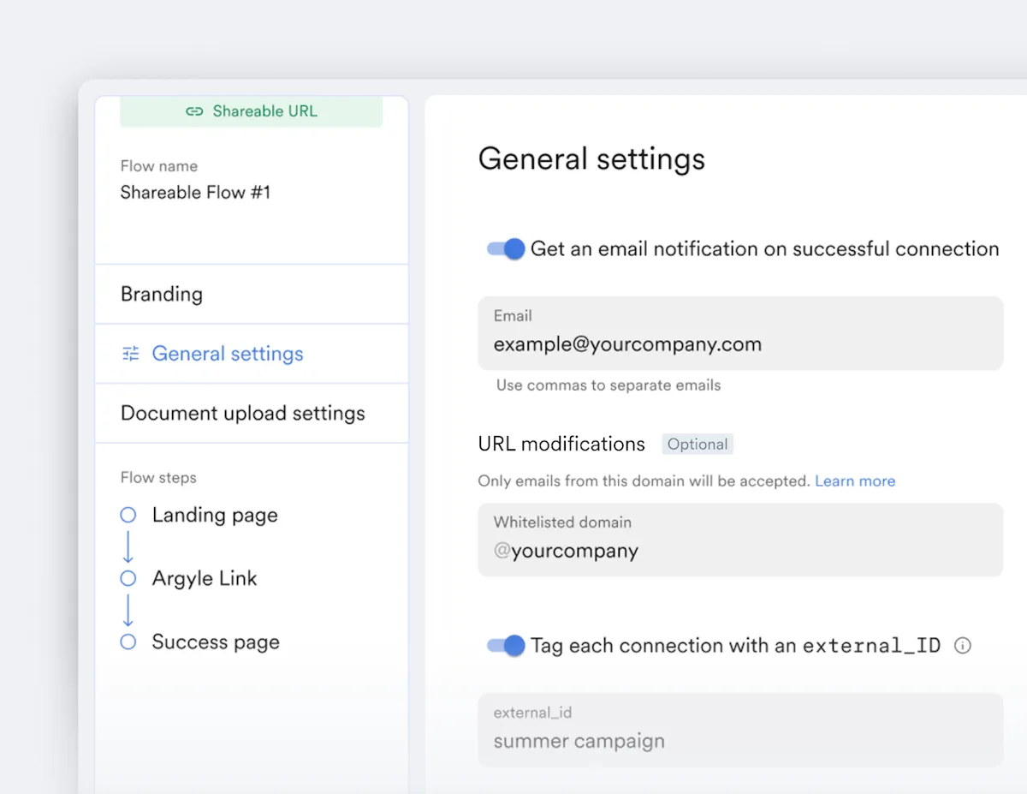Select the Argyle Link flow step label
Screen dimensions: 1027x794
(x=205, y=578)
